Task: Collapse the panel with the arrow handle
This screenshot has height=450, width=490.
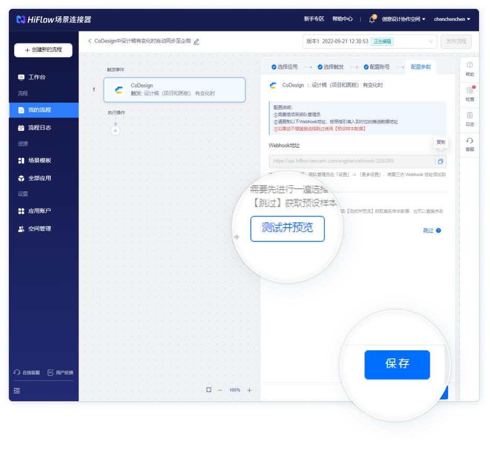Action: tap(237, 237)
